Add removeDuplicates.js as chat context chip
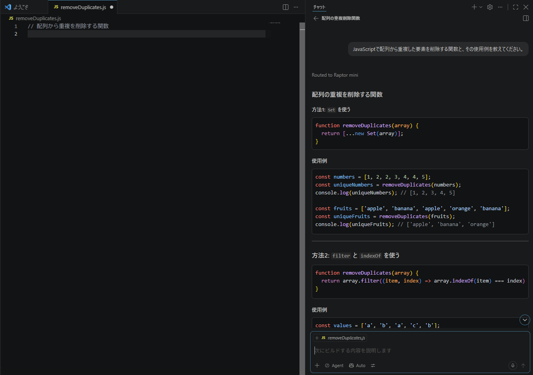The height and width of the screenshot is (375, 533). (x=340, y=338)
